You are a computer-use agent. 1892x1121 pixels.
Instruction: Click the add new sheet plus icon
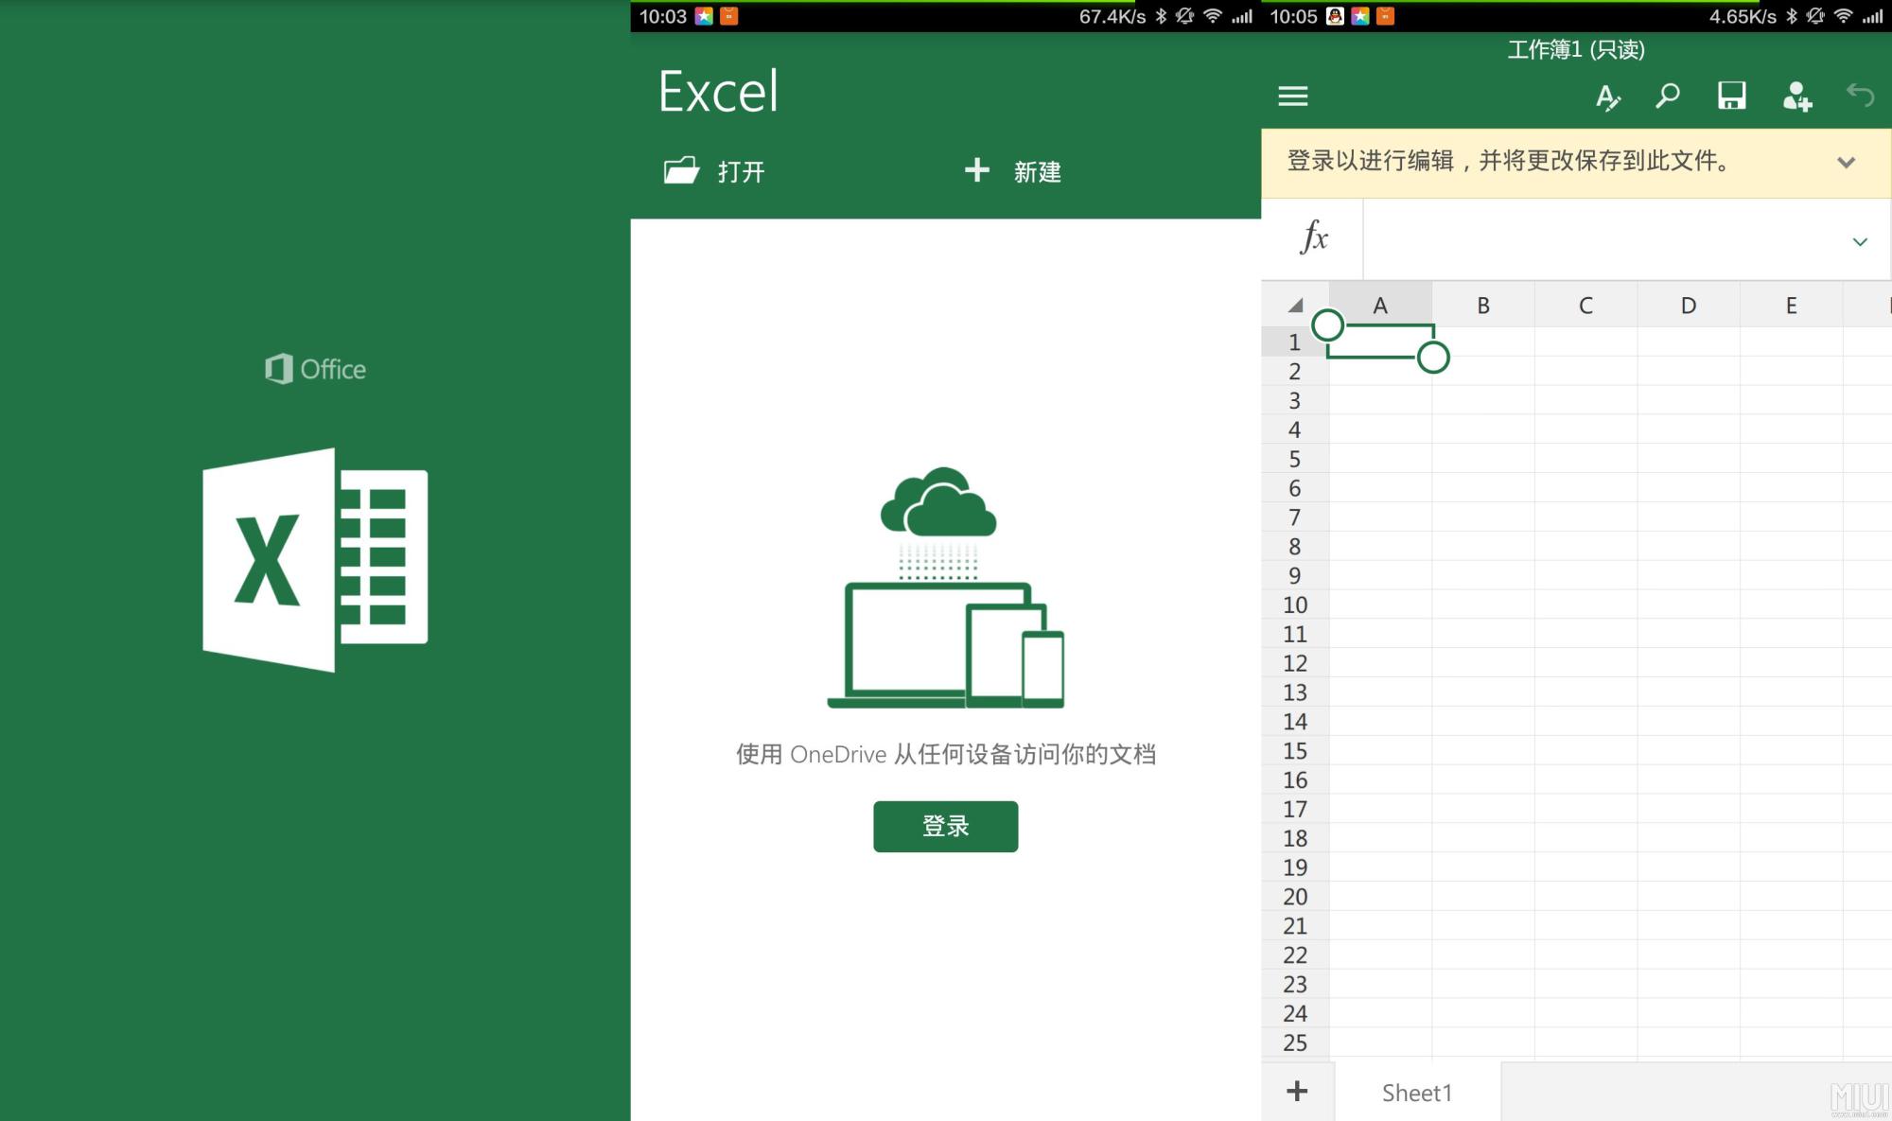(x=1297, y=1091)
